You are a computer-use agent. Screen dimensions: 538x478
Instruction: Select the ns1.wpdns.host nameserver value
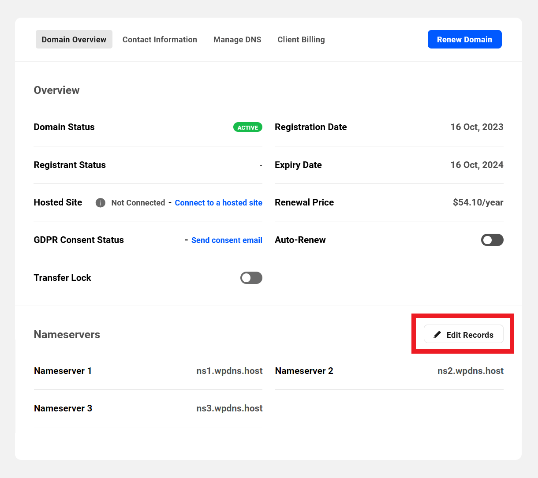[229, 371]
